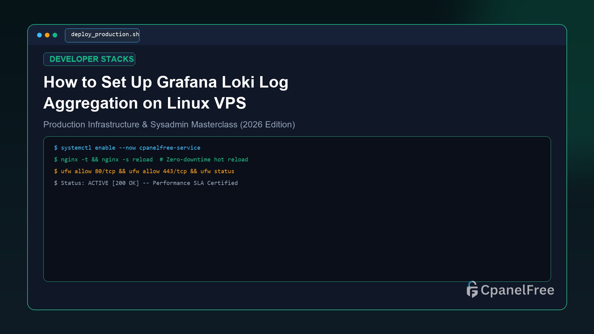Click the CpanelFree brand name text
Image resolution: width=594 pixels, height=334 pixels.
pos(517,290)
